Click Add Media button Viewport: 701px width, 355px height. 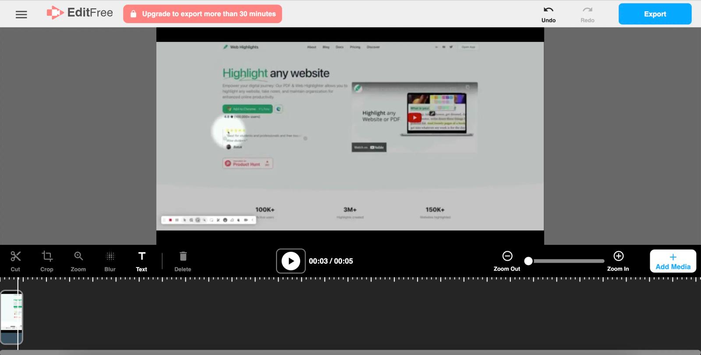click(673, 261)
